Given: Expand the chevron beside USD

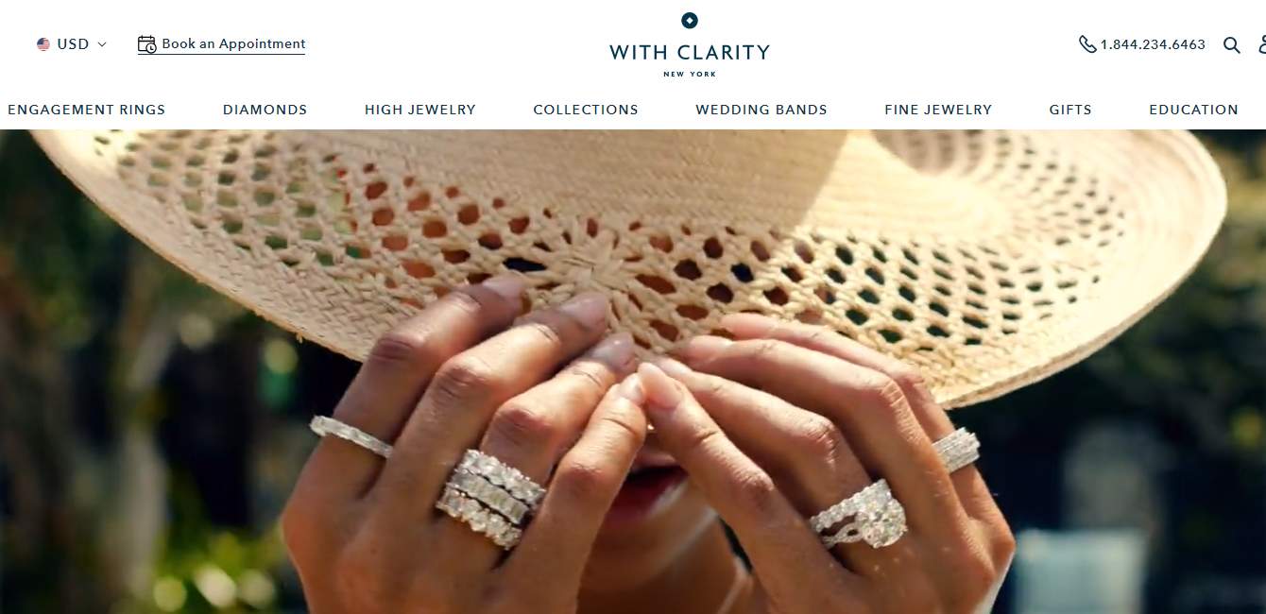Looking at the screenshot, I should [102, 44].
